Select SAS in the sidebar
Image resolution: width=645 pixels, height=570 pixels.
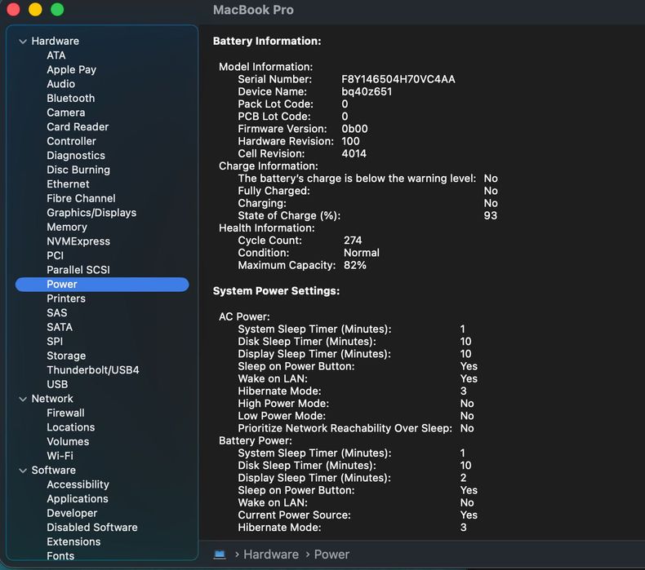pyautogui.click(x=57, y=313)
